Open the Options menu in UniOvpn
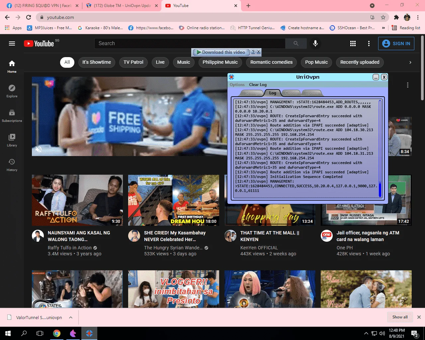This screenshot has height=340, width=425. point(237,85)
